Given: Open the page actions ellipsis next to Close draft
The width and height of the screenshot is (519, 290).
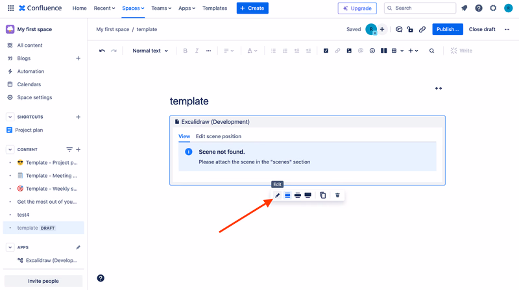Looking at the screenshot, I should (507, 29).
